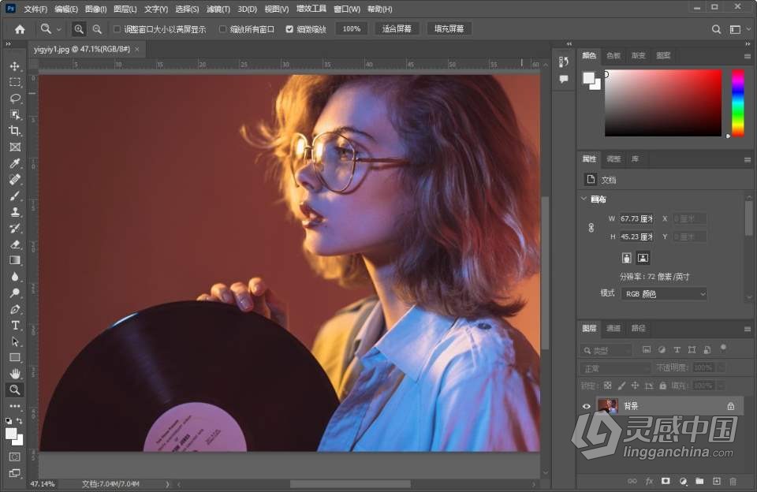
Task: Select the Lasso tool
Action: click(14, 98)
